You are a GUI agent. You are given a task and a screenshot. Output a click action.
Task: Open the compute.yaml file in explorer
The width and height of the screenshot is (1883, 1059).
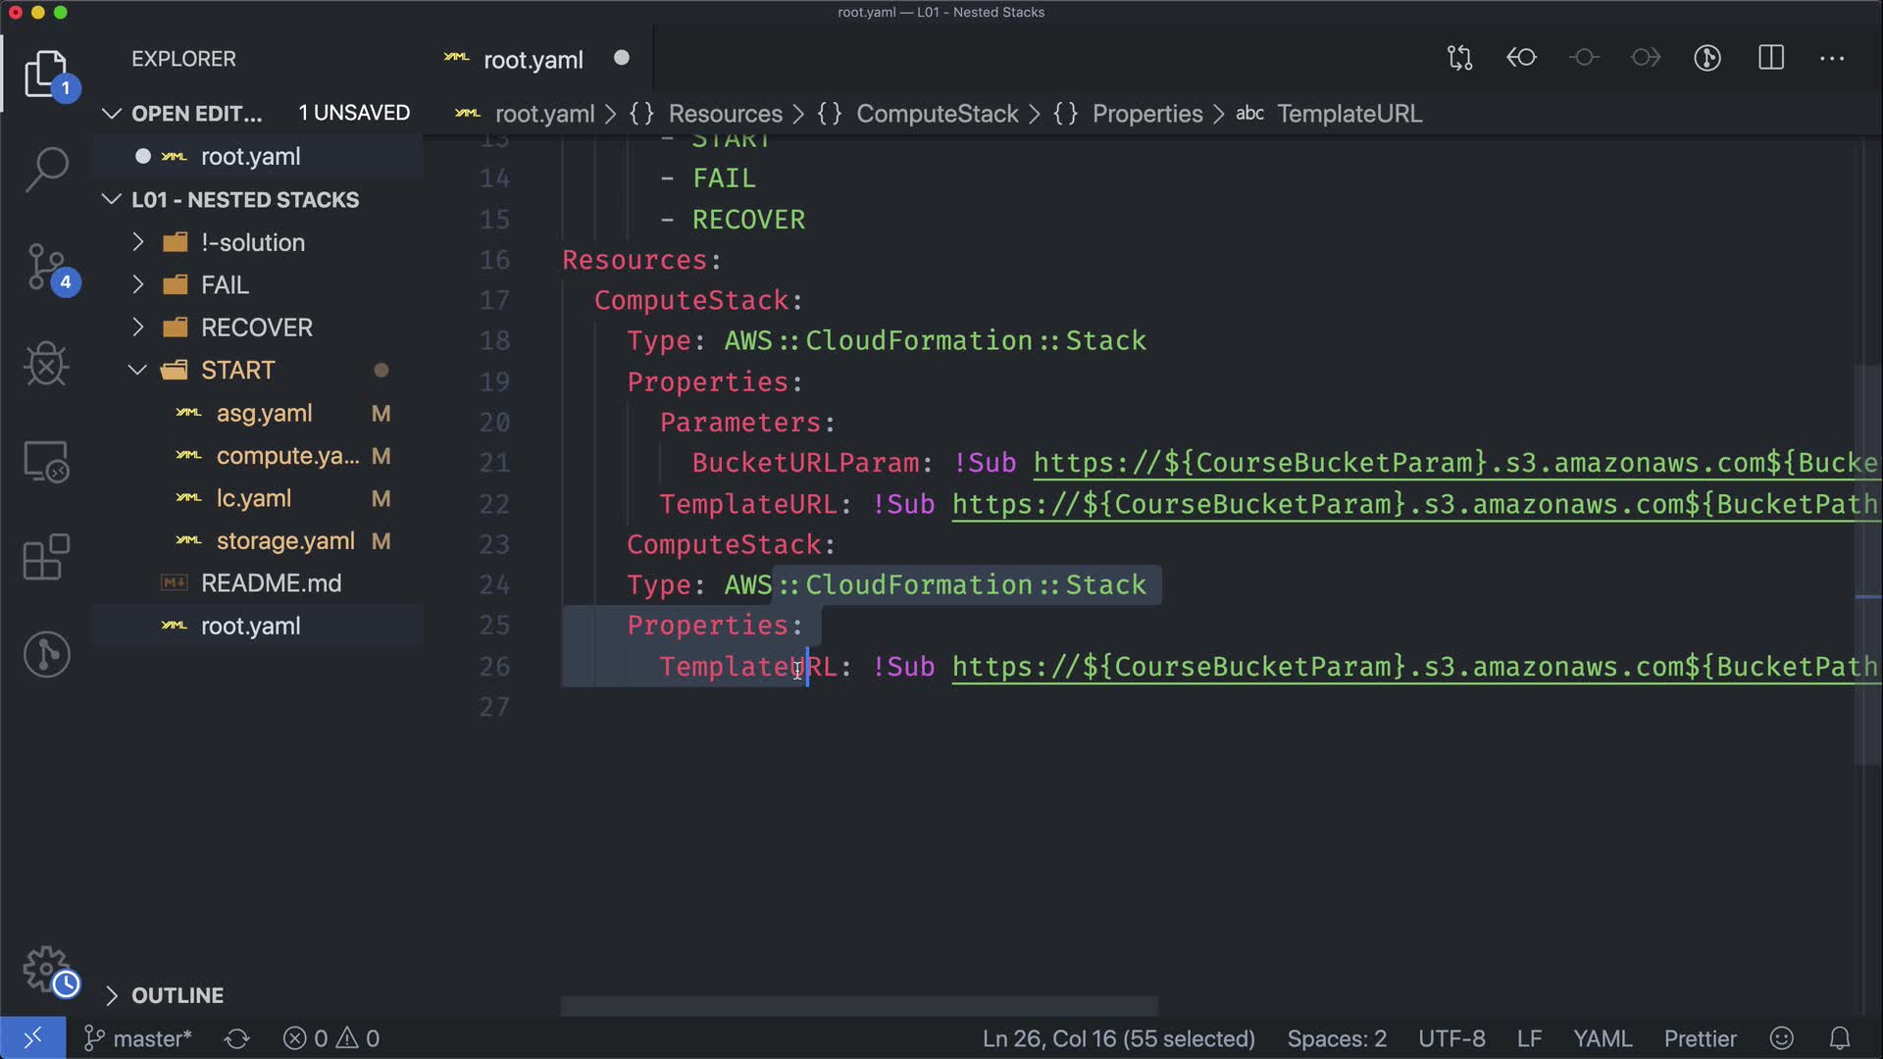tap(286, 456)
